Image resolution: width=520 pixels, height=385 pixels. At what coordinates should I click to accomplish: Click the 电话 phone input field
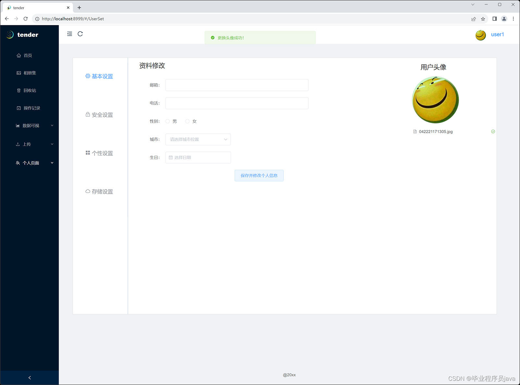tap(237, 103)
